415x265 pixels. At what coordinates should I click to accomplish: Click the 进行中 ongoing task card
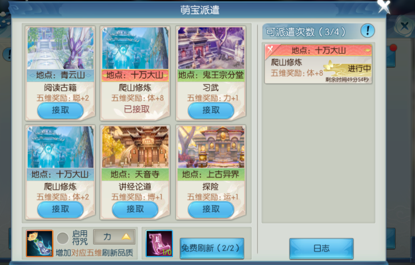tap(319, 64)
